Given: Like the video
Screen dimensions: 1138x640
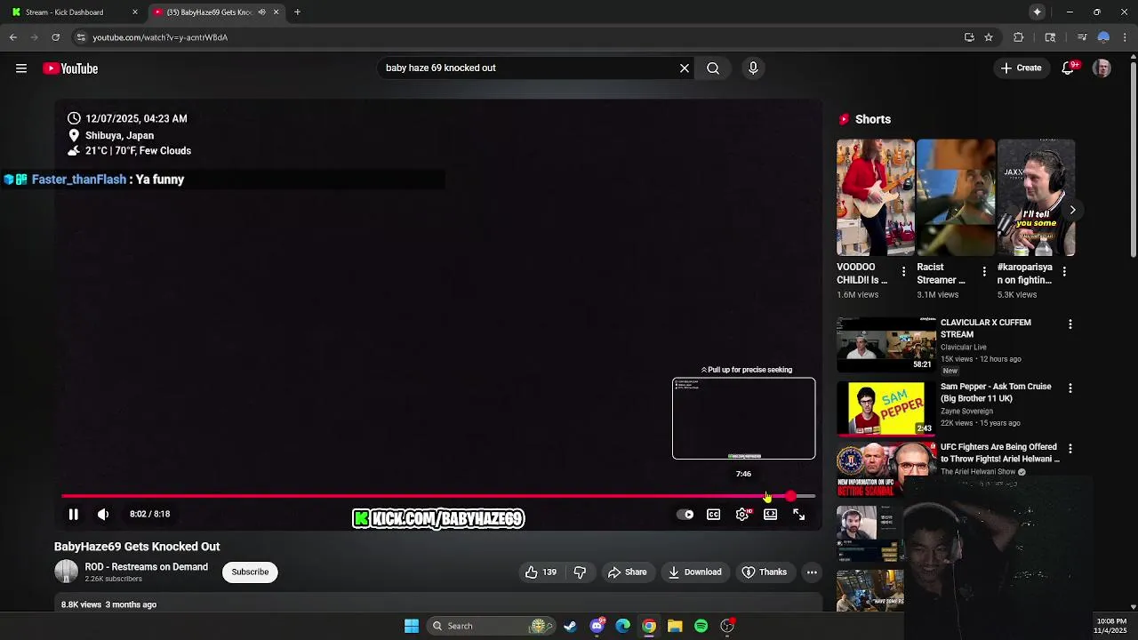Looking at the screenshot, I should coord(541,572).
